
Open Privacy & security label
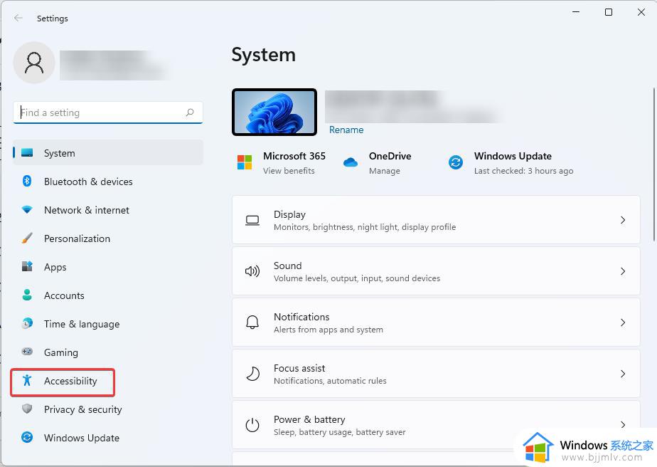(83, 409)
